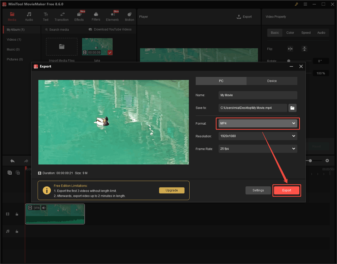Image resolution: width=337 pixels, height=264 pixels.
Task: Select the lake video thumbnail in media
Action: [x=97, y=47]
